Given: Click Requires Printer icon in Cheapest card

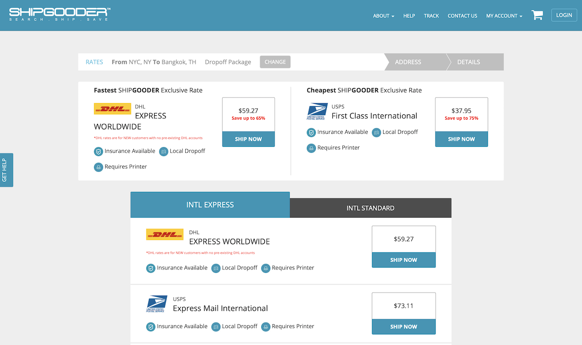Looking at the screenshot, I should [x=311, y=148].
